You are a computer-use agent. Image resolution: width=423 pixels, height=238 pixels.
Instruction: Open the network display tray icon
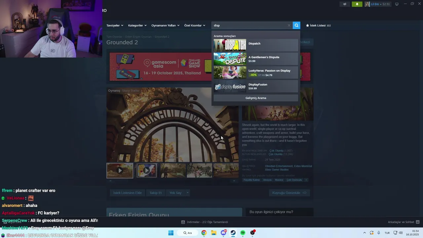point(395,233)
